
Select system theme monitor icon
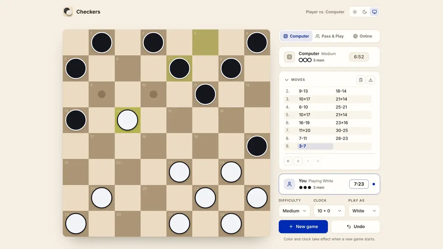374,12
